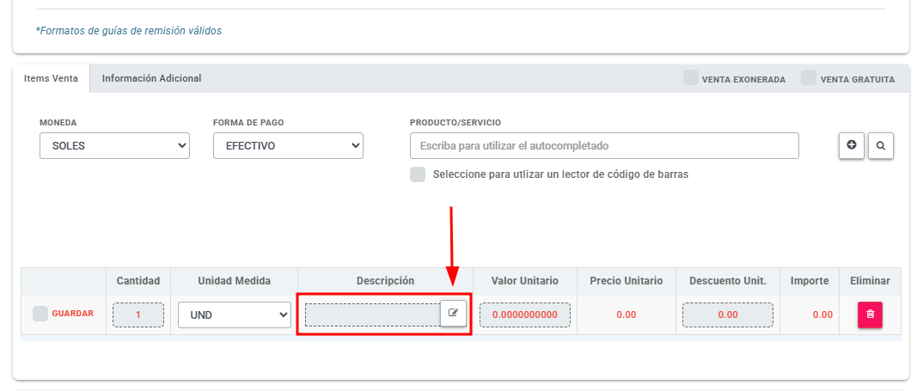Click the Importe value 0.00
Image resolution: width=923 pixels, height=391 pixels.
click(x=823, y=315)
